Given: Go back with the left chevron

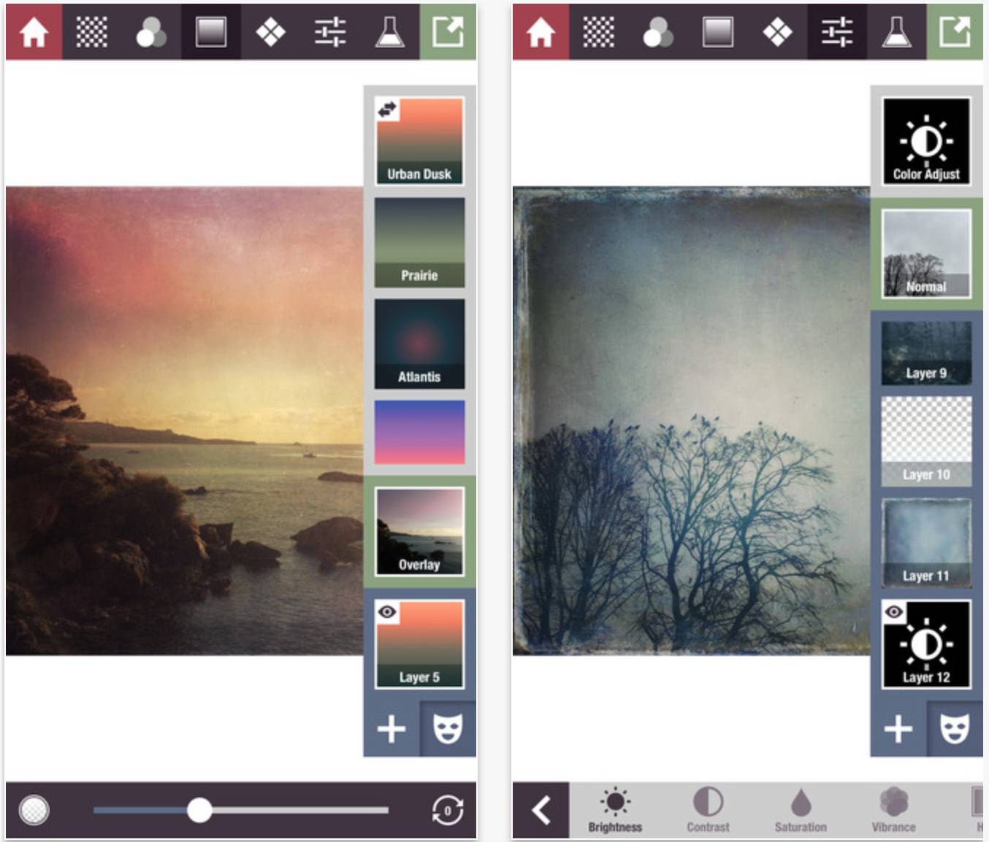Looking at the screenshot, I should tap(541, 811).
